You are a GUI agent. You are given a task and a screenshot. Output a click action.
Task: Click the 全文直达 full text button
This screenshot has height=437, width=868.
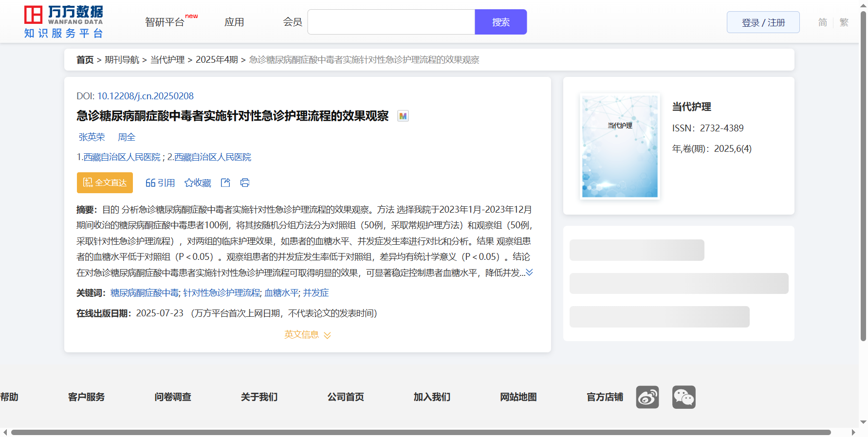(x=105, y=182)
